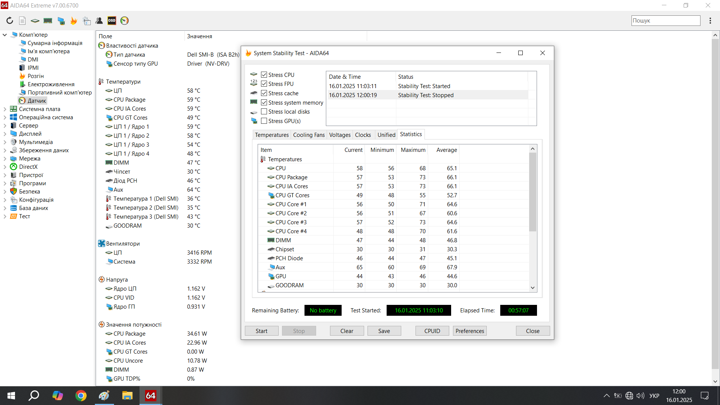Switch to the Unified tab
Viewport: 720px width, 405px height.
click(x=386, y=135)
